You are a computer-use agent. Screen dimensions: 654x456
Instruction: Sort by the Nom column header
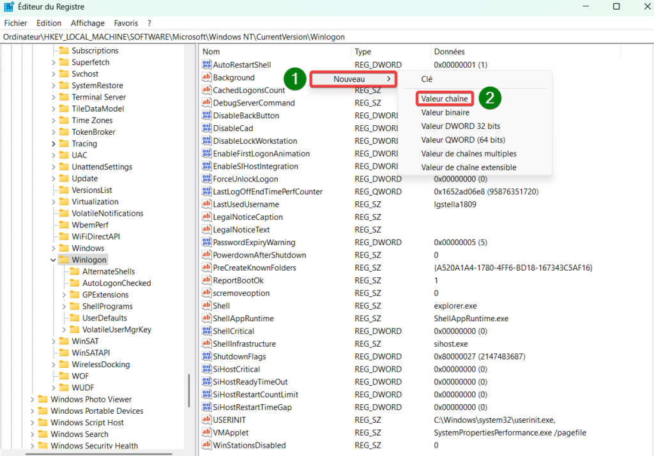[275, 51]
